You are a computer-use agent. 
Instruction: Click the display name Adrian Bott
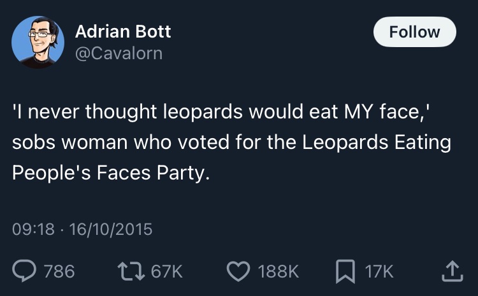pos(123,31)
